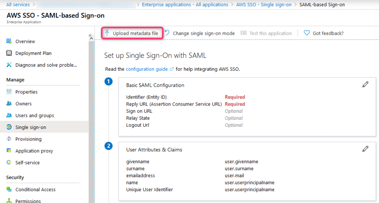The width and height of the screenshot is (379, 203).
Task: Open Permissions menu item
Action: [28, 201]
